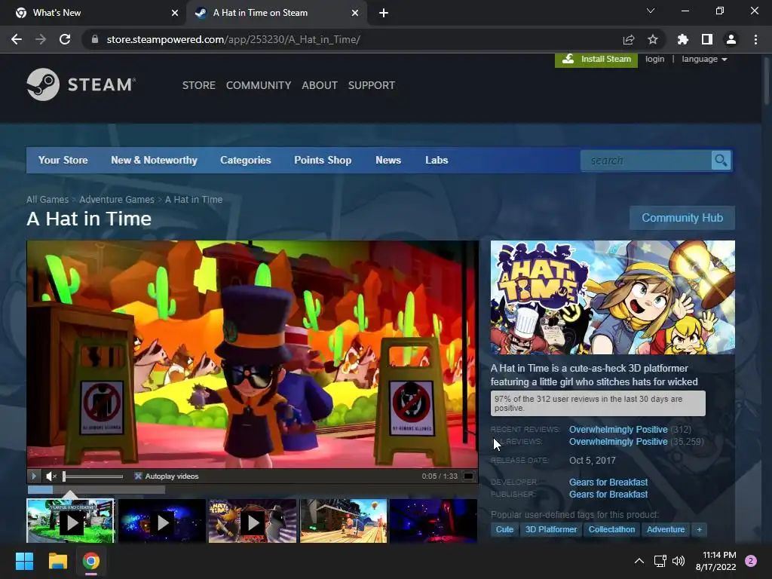Open the News tab

point(388,160)
